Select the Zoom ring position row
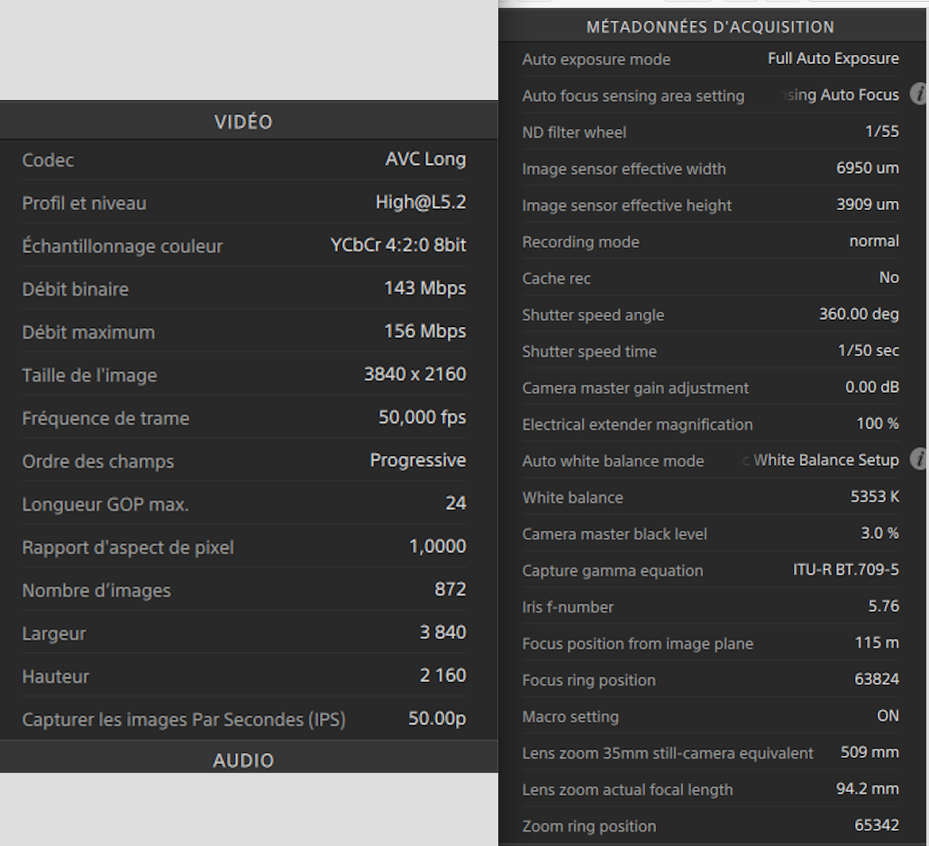 click(x=710, y=825)
